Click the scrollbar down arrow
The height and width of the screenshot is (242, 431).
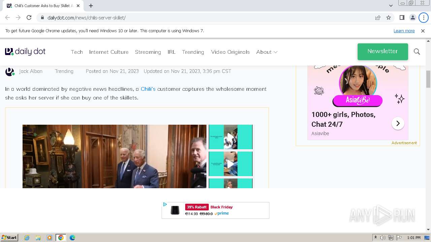tap(428, 230)
